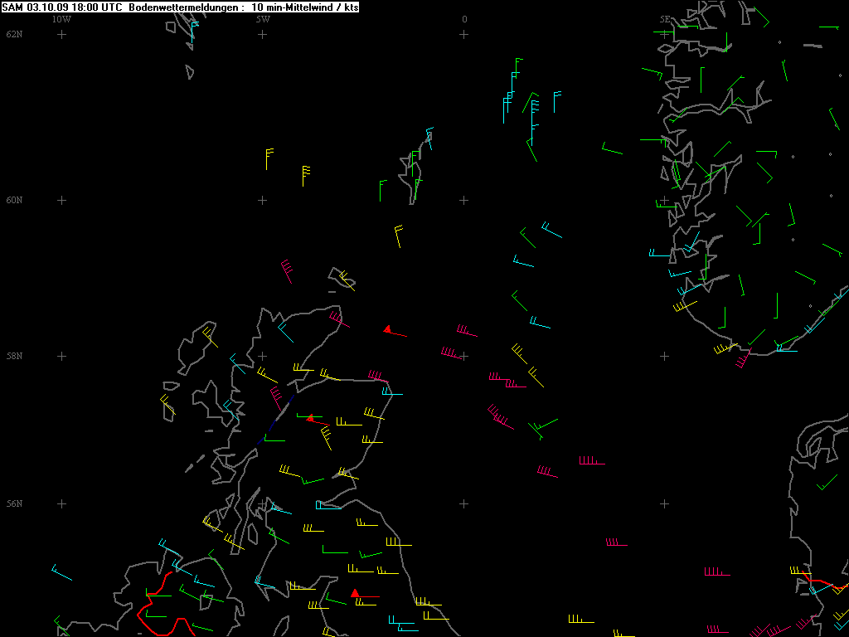849x637 pixels.
Task: Select the grid cross at 62N 10W
Action: 61,34
